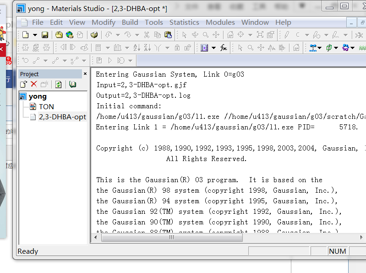Open the Tools menu
Screen dimensions: 366x273
point(154,22)
